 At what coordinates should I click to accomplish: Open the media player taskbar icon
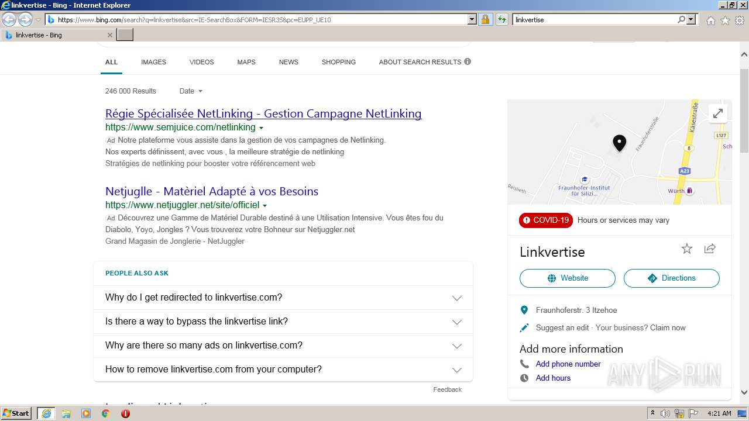point(86,413)
